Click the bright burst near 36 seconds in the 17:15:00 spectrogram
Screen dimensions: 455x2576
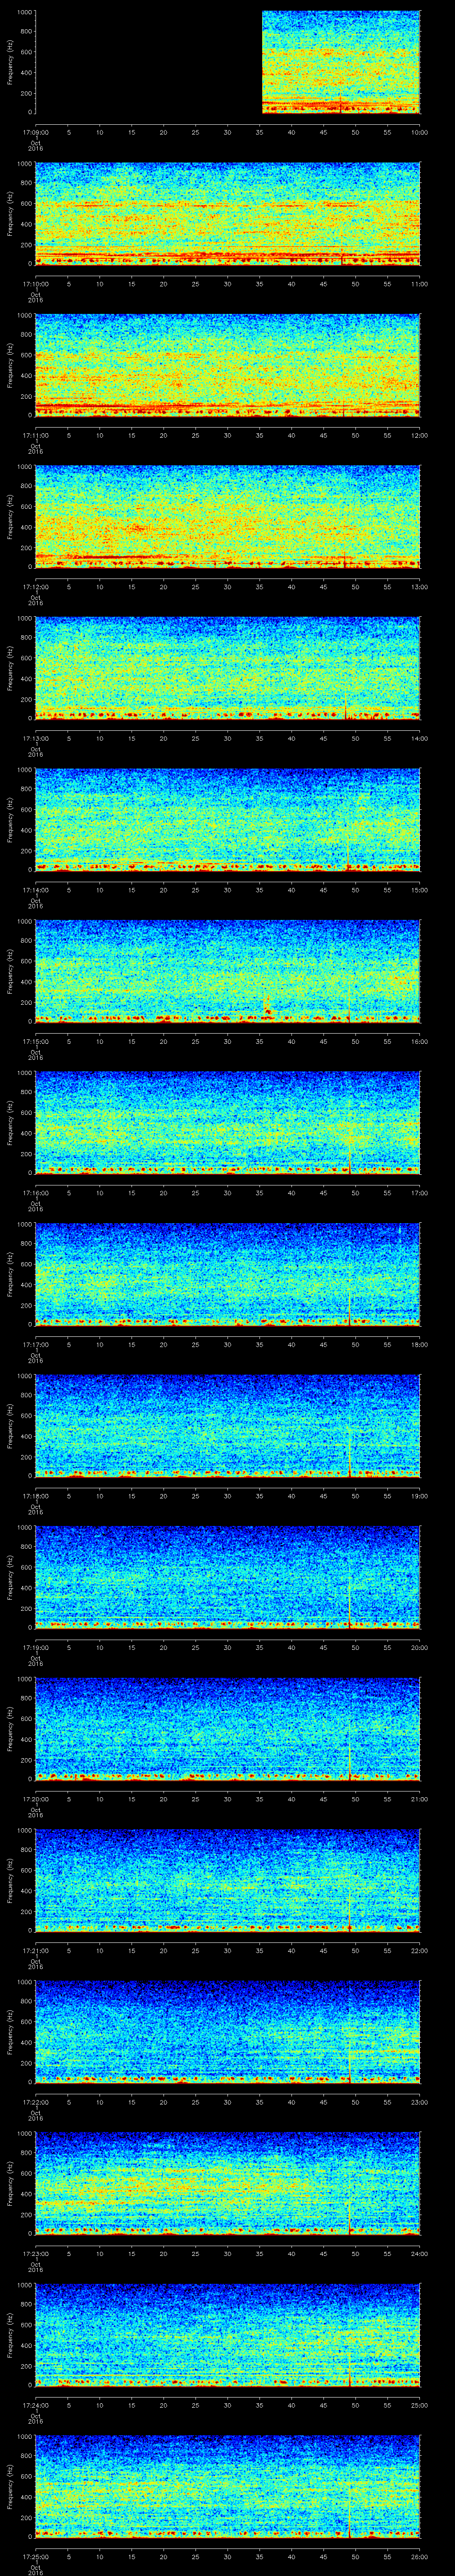click(267, 1006)
